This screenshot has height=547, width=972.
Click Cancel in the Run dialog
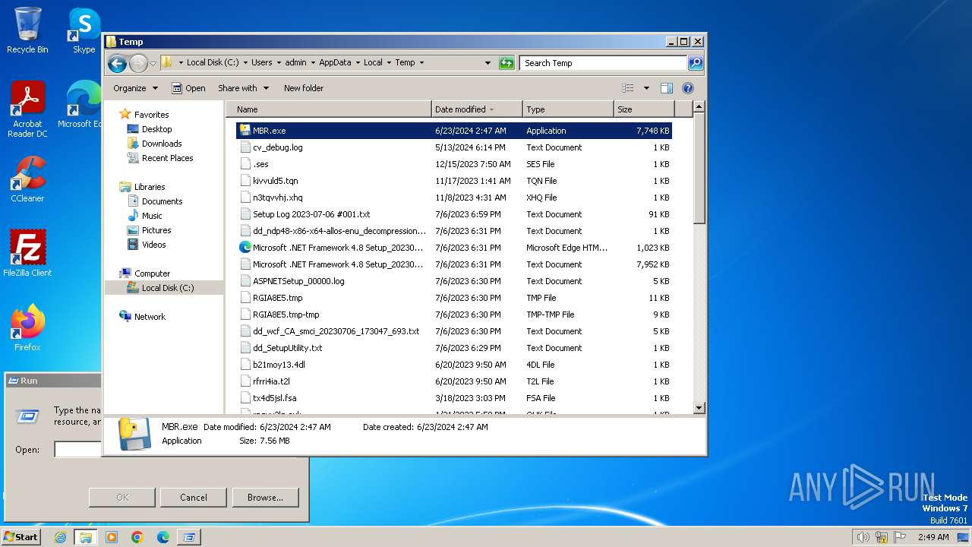194,498
